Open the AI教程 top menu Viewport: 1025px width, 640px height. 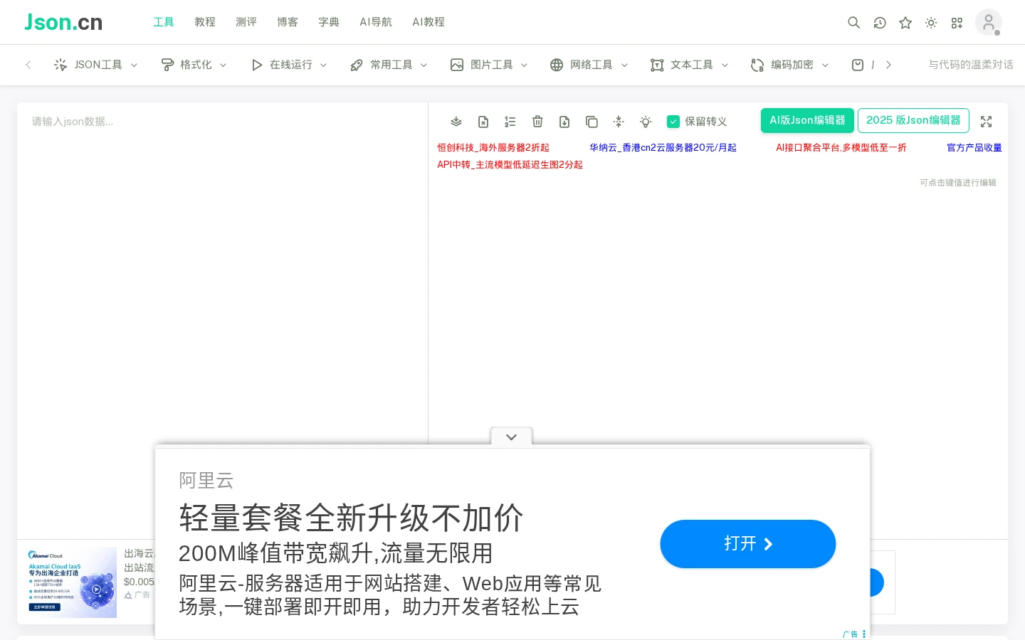tap(429, 22)
